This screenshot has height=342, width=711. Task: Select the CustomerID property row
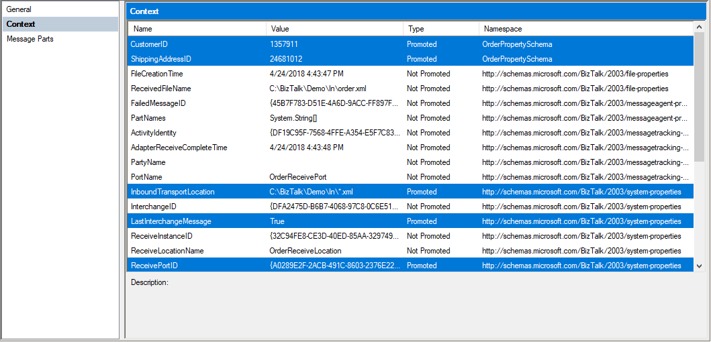(x=410, y=44)
